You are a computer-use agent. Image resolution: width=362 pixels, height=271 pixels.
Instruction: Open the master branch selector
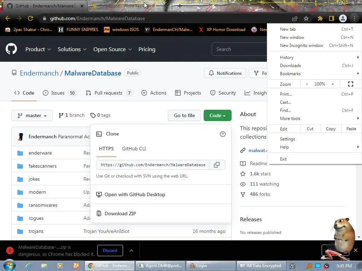tap(32, 115)
